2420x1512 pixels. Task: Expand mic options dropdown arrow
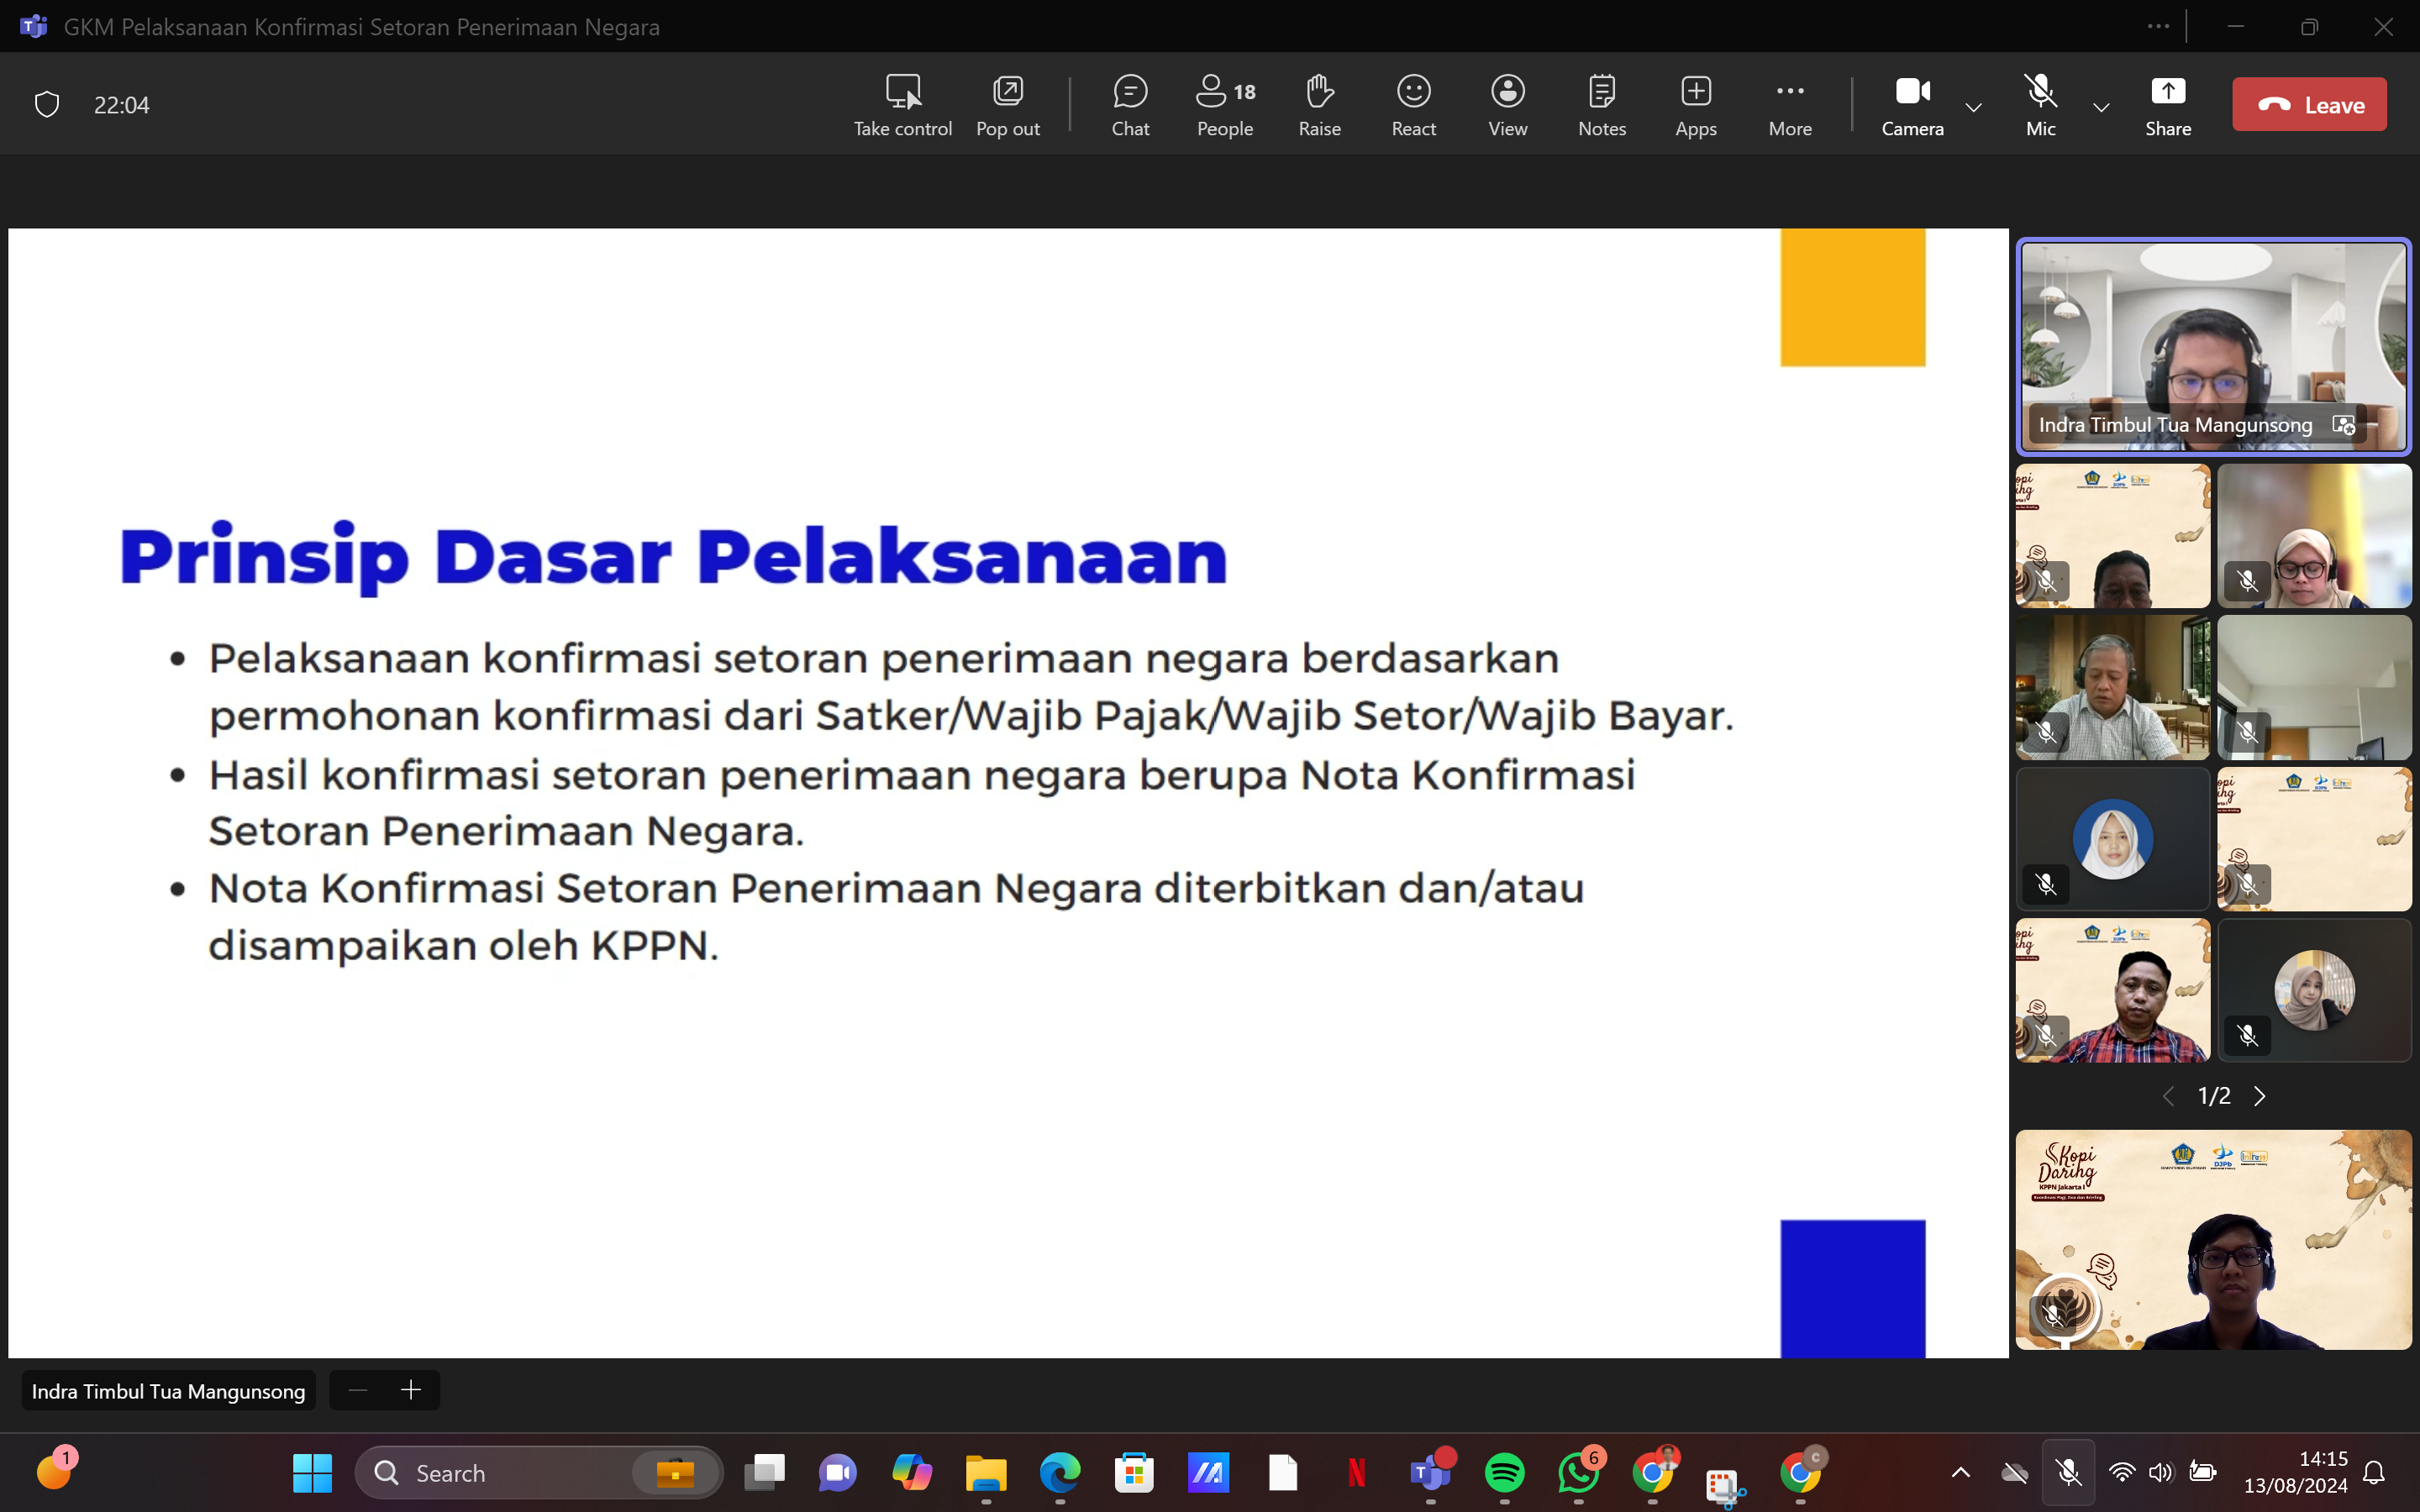tap(2101, 107)
